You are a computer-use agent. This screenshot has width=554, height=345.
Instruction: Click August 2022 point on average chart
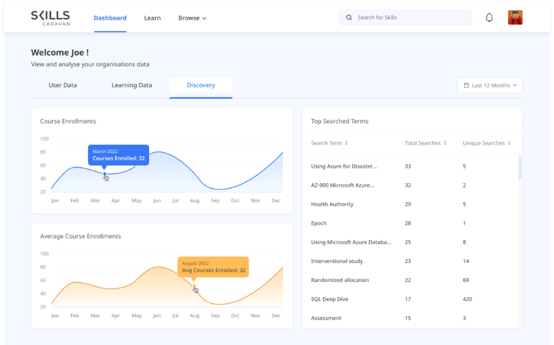tap(194, 286)
